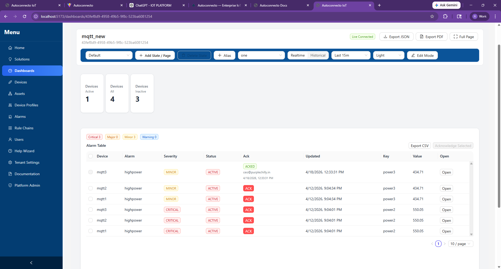Check the mqtt1 CRITICAL alarm row checkbox
Image resolution: width=501 pixels, height=269 pixels.
click(x=91, y=231)
